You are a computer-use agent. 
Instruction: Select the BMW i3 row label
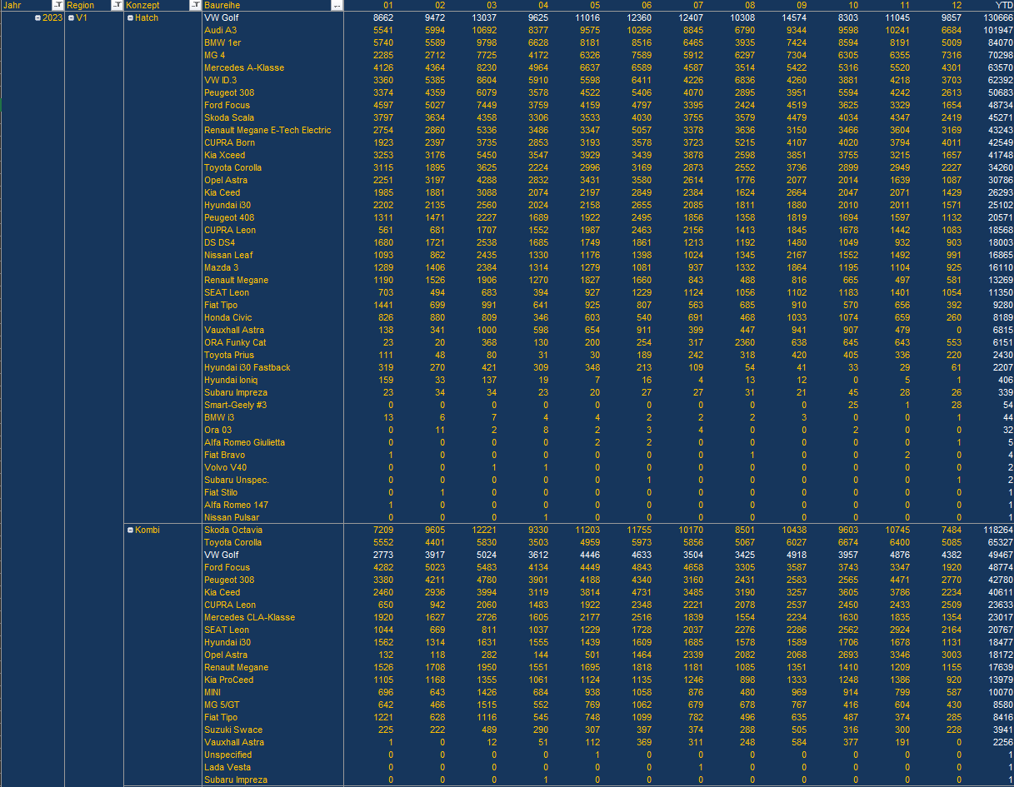point(219,417)
